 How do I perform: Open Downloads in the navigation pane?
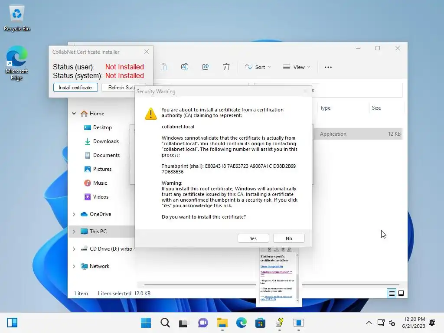click(106, 141)
